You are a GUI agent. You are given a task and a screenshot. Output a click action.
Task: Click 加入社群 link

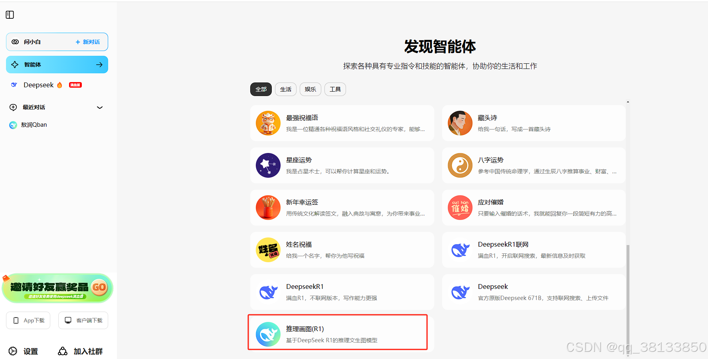pyautogui.click(x=80, y=351)
